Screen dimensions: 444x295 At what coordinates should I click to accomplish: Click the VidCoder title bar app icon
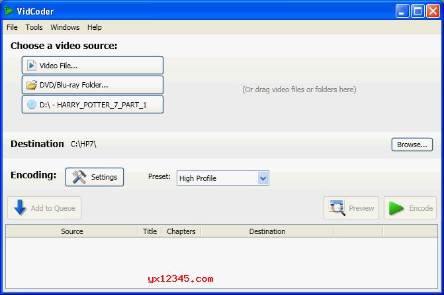[9, 11]
